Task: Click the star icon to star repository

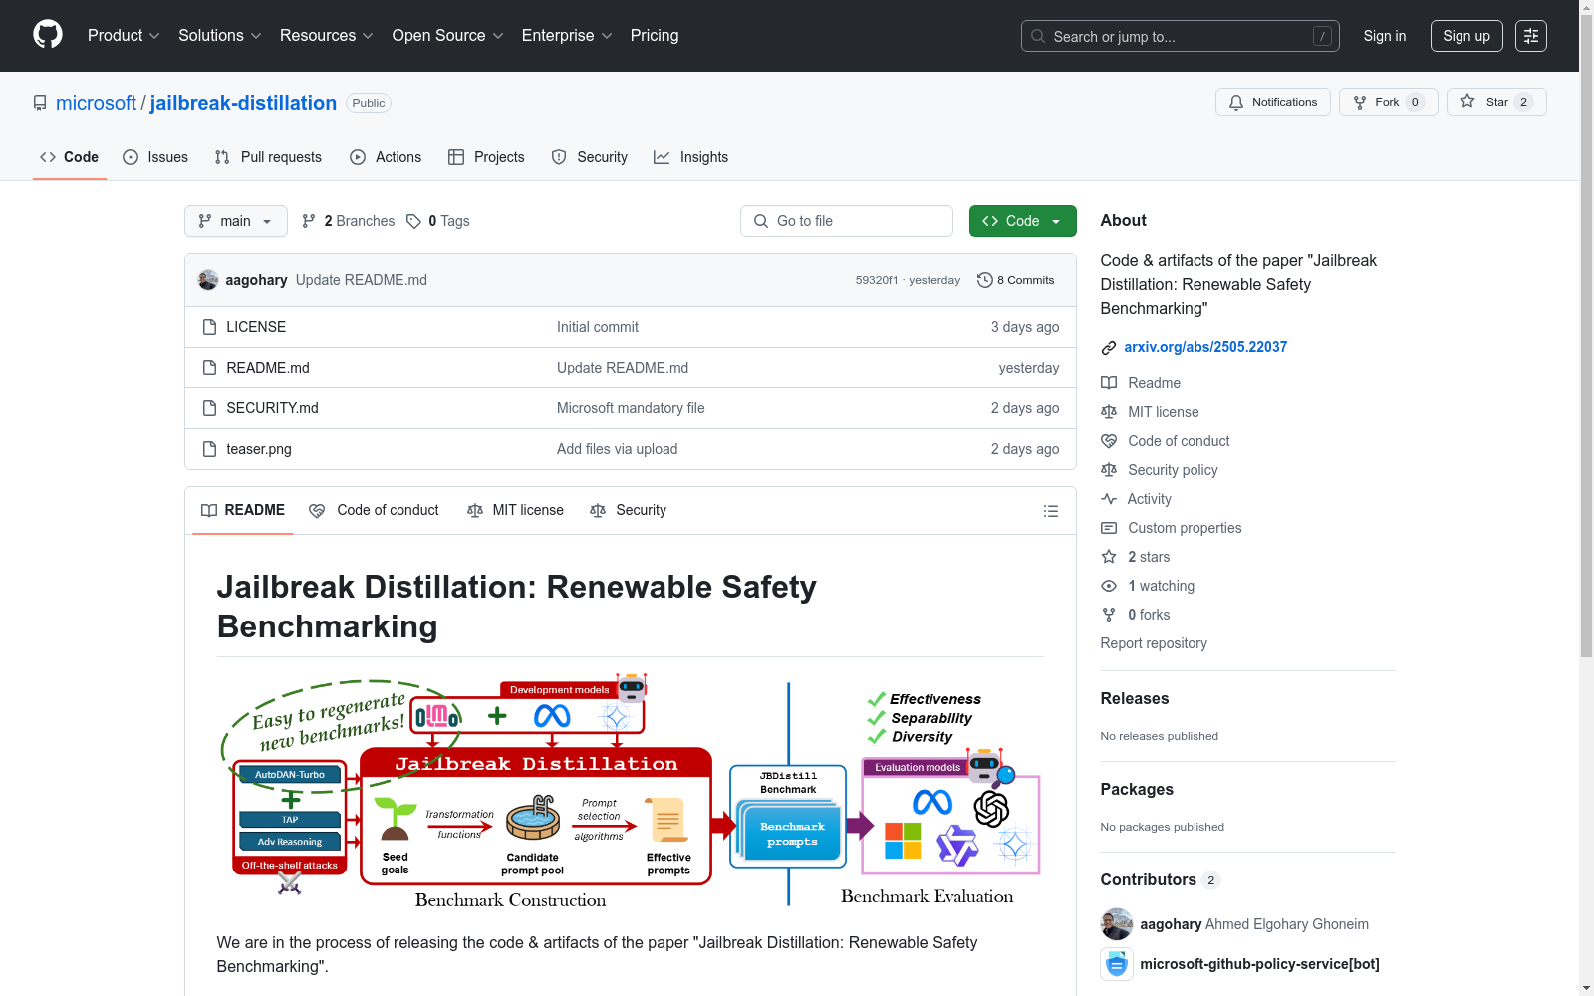Action: tap(1467, 101)
